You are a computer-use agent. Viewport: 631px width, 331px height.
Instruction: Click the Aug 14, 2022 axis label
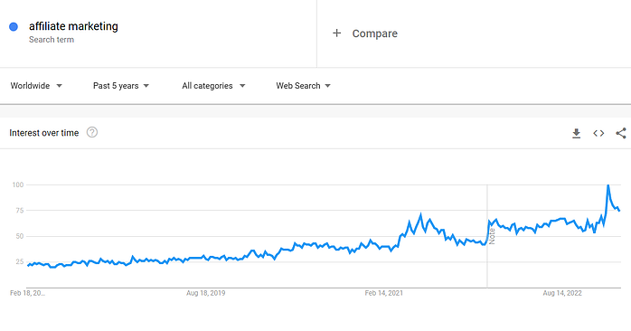[x=562, y=293]
